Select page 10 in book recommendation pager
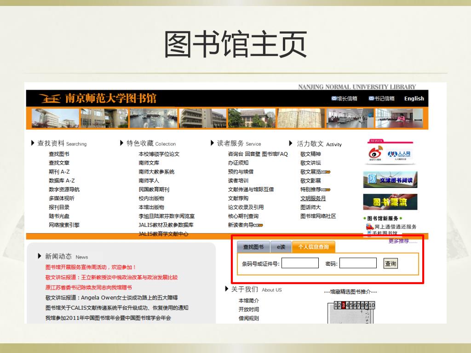The height and width of the screenshot is (353, 471). click(371, 305)
